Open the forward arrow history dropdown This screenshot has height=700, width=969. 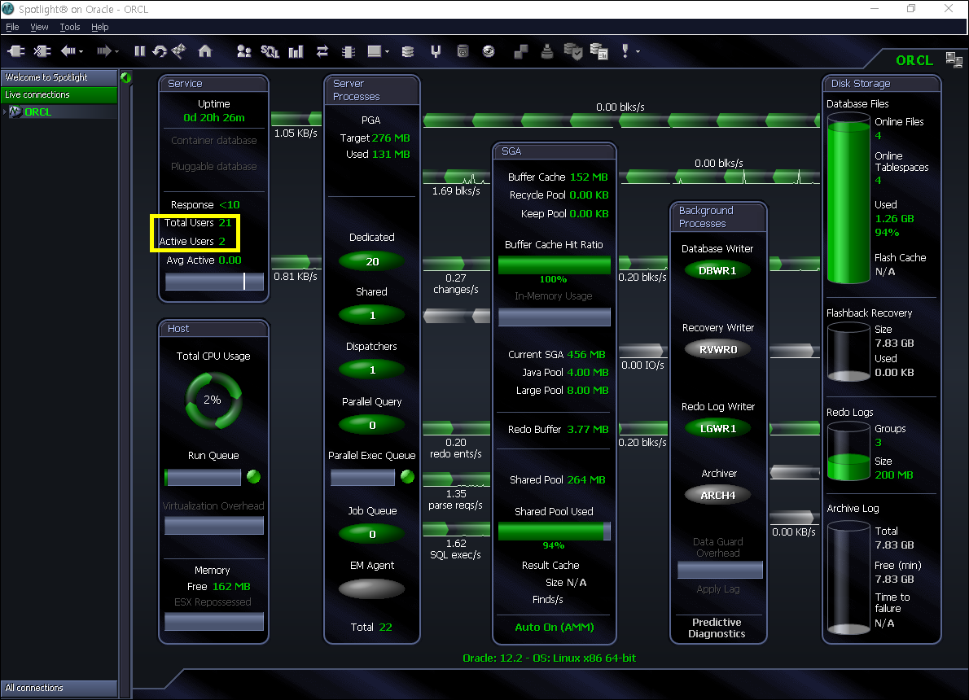[x=116, y=52]
